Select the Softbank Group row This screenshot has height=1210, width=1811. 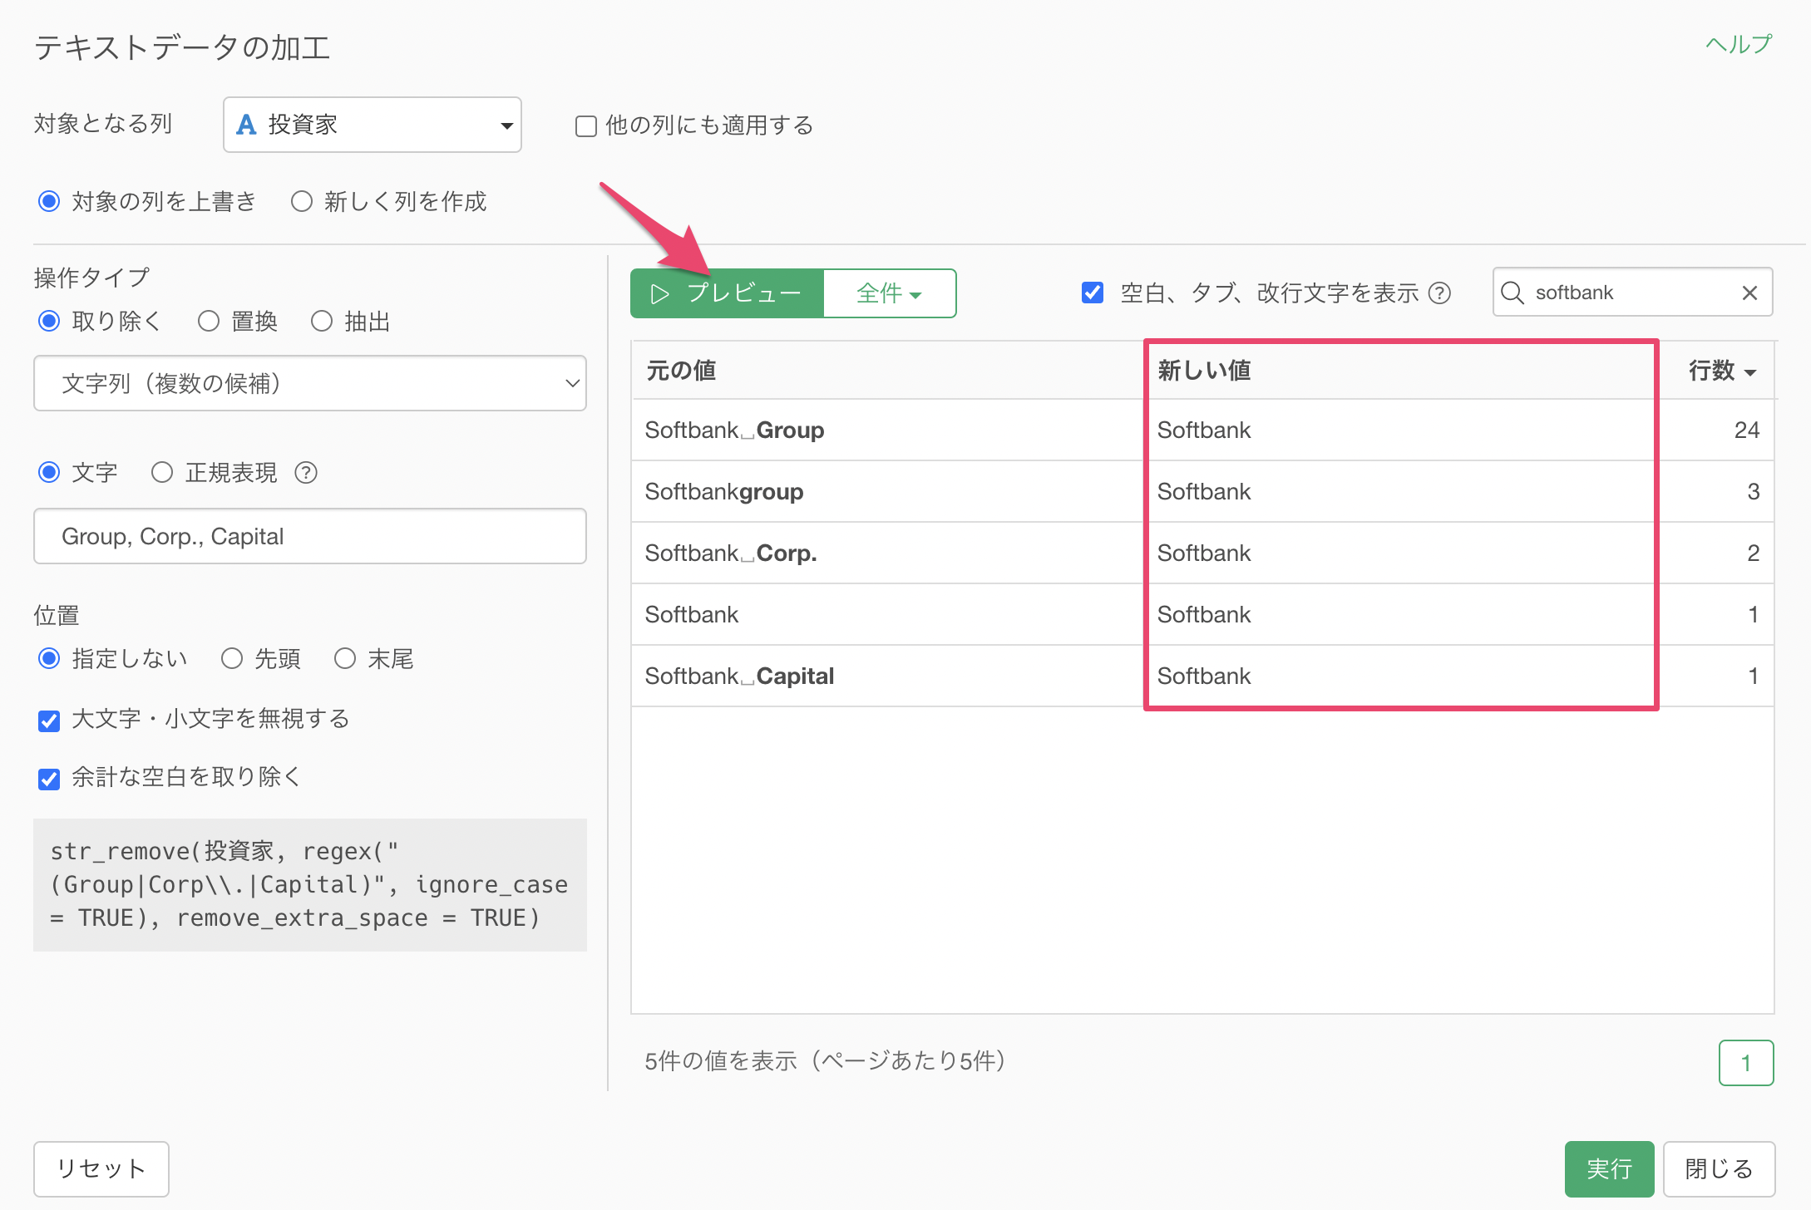1202,430
